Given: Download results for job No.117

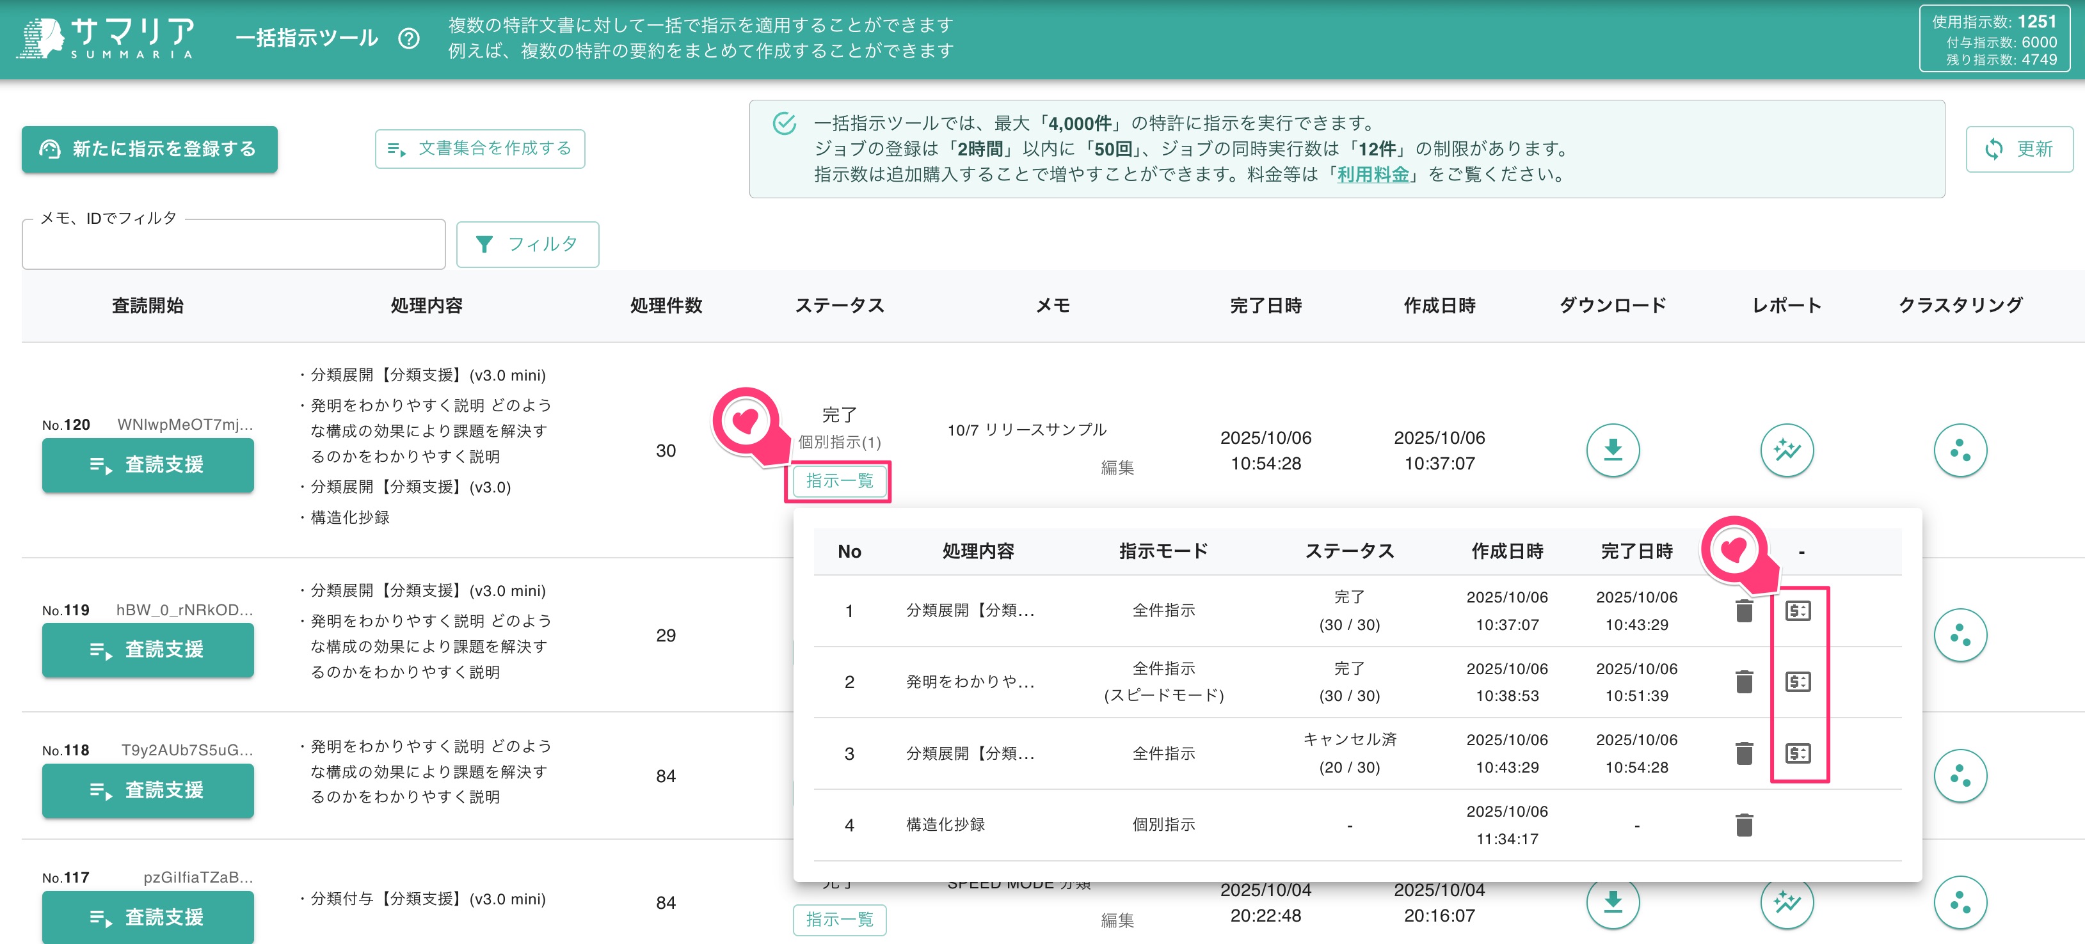Looking at the screenshot, I should click(1612, 902).
